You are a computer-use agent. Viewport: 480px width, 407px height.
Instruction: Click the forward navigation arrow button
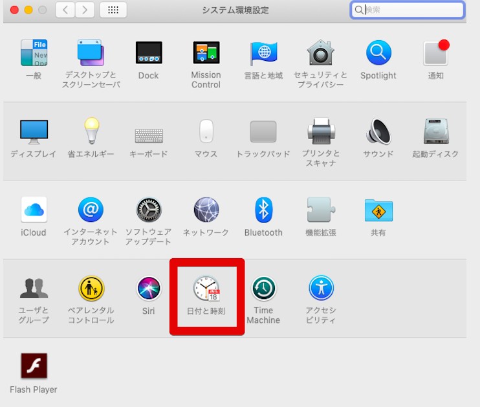click(x=85, y=10)
